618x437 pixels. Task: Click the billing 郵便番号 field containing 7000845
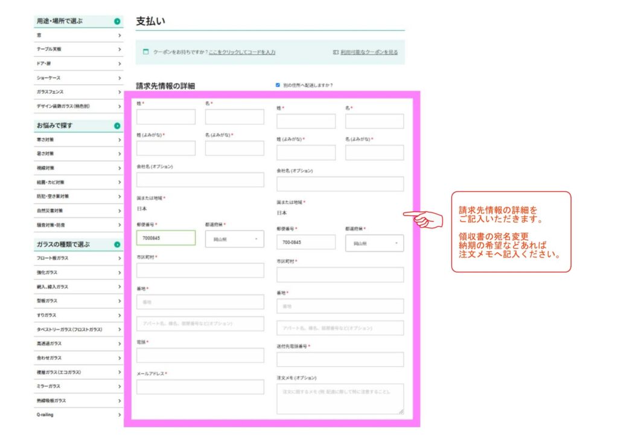pyautogui.click(x=166, y=238)
